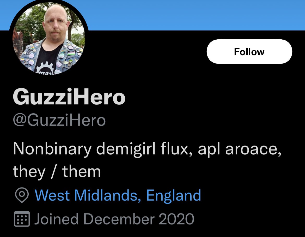Select the Joined December 2020 text
Viewport: 305px width, 237px height.
[114, 219]
